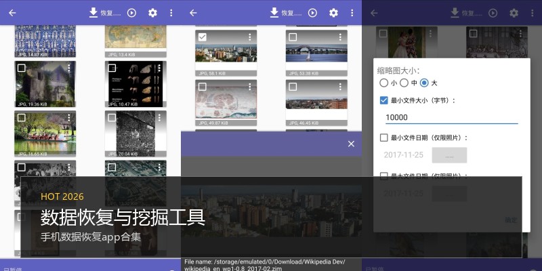Click the File name path text
Viewport: 542px width, 271px height.
point(265,265)
